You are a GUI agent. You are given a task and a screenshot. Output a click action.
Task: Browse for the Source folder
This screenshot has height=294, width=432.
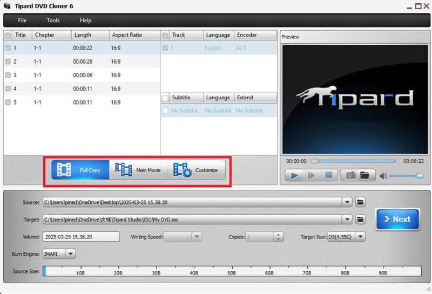[x=360, y=202]
